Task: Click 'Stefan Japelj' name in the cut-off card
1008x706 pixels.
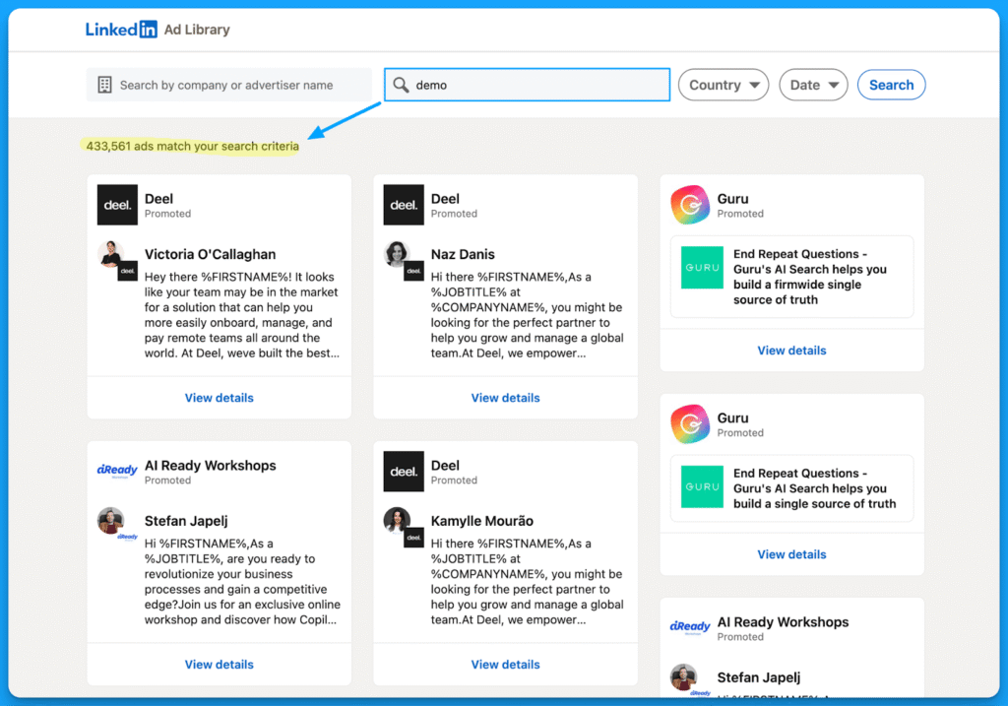Action: (x=759, y=677)
